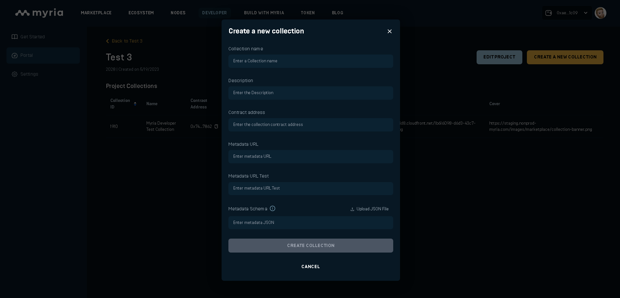
Task: Click Myria Developer Test Collection name
Action: (x=161, y=126)
